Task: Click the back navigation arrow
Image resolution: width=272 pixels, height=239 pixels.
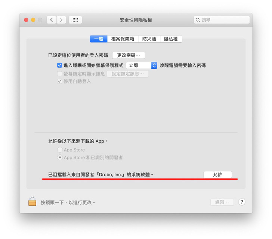Action: click(51, 20)
